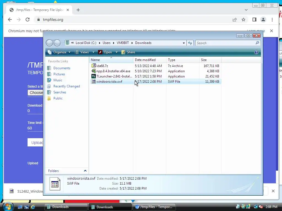Switch to /tmp/files Chromium taskbar button
This screenshot has height=211, width=282.
[x=155, y=207]
